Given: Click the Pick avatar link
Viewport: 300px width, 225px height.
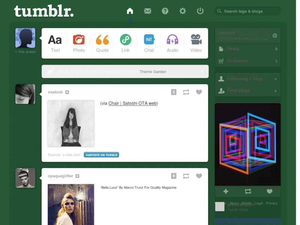Looking at the screenshot, I should click(x=25, y=52).
